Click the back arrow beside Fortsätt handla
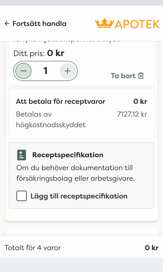This screenshot has height=272, width=163. click(7, 24)
